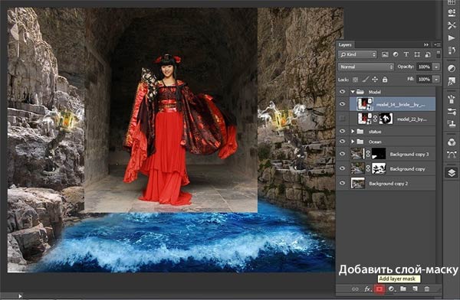Screen dimensions: 460x300
Task: Click Create new group folder icon
Action: [403, 289]
